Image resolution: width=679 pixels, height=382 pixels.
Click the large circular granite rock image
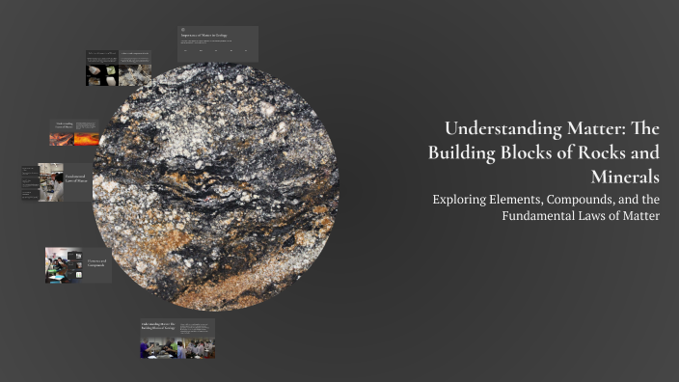tap(216, 187)
